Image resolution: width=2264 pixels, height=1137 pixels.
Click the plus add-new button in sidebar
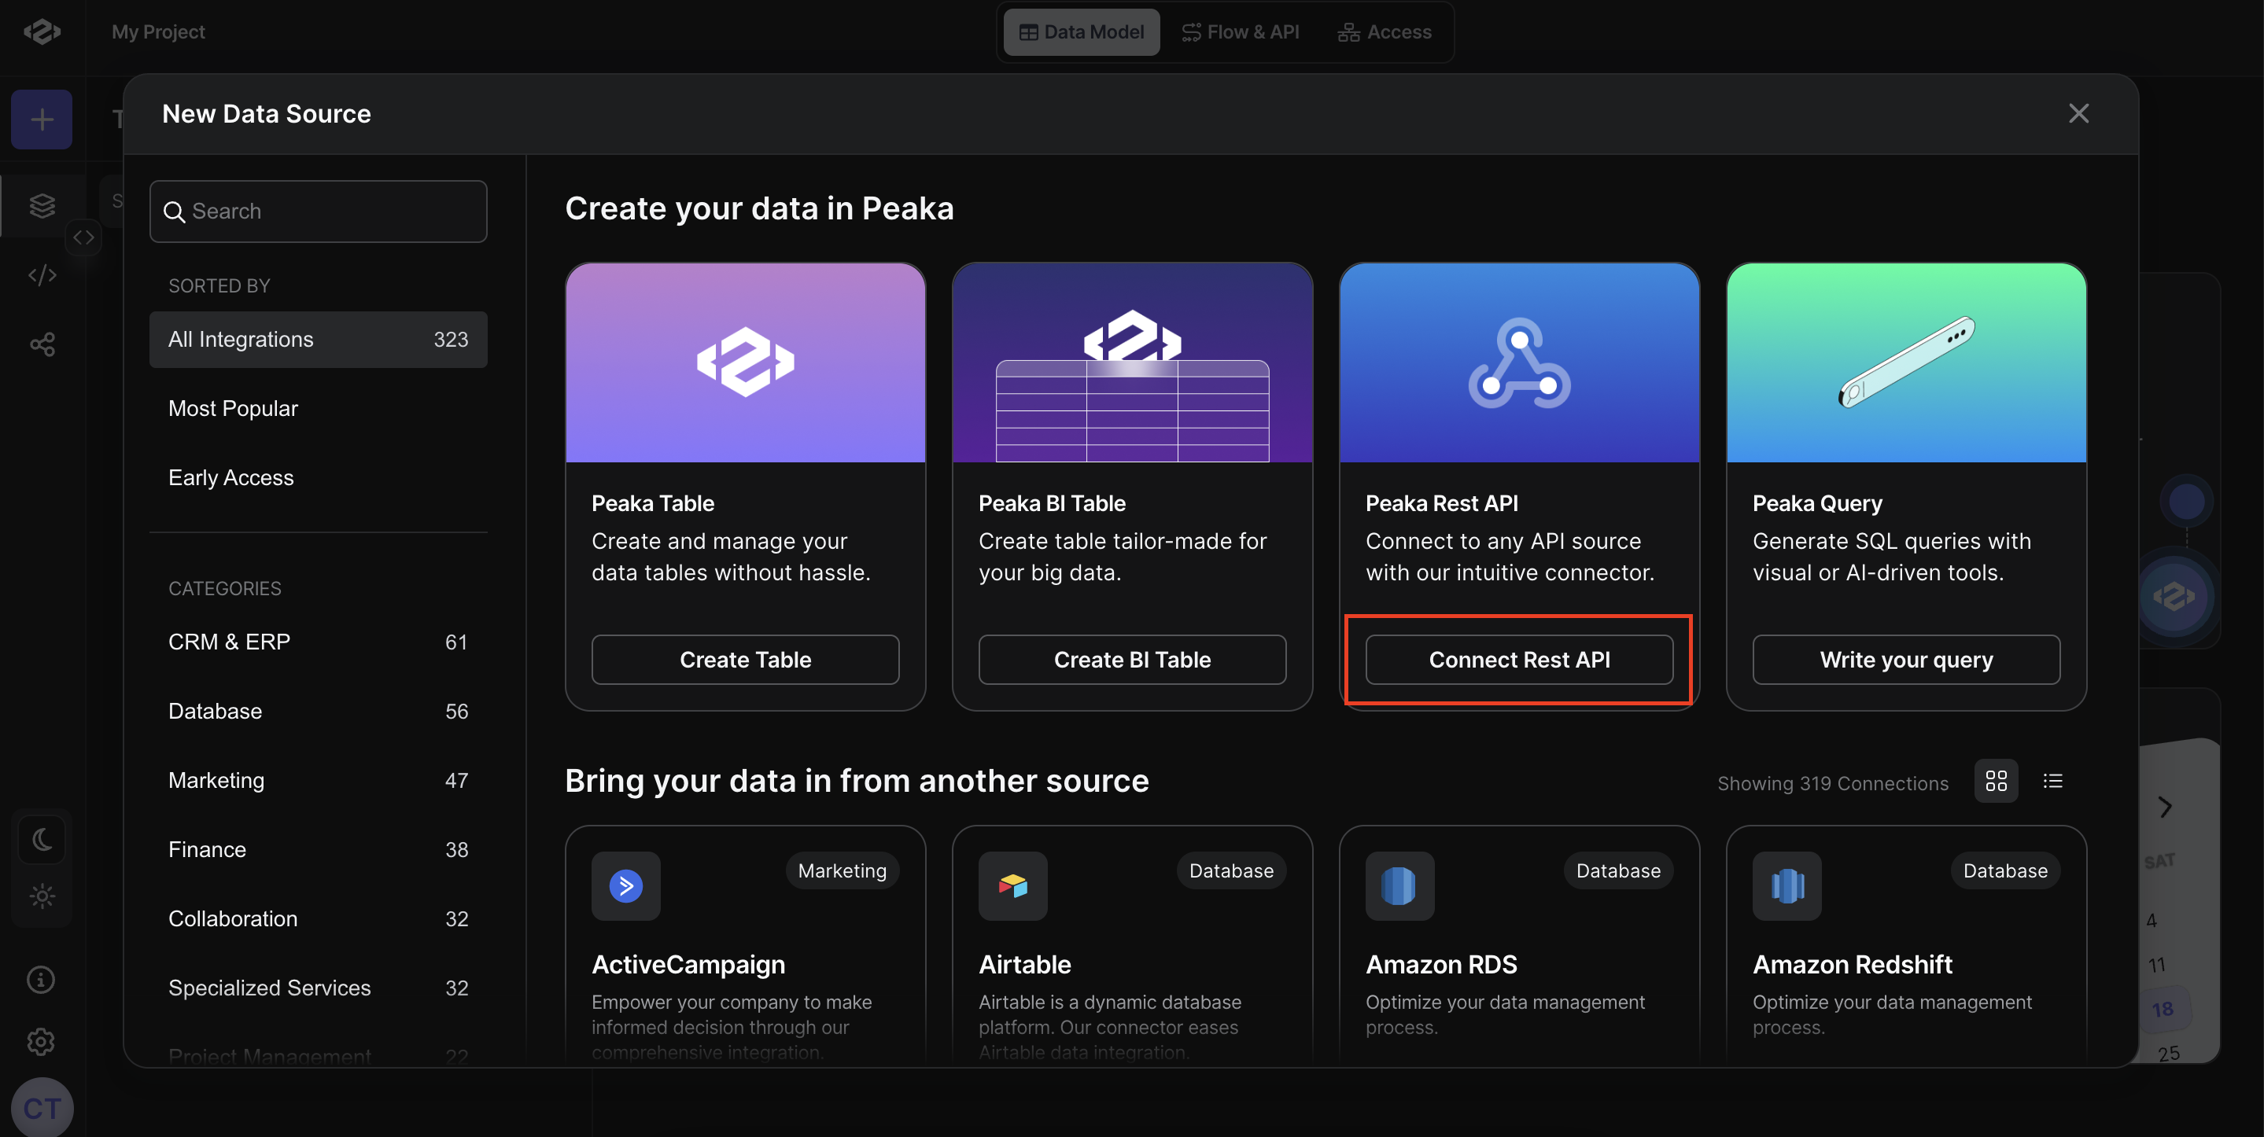pyautogui.click(x=42, y=120)
